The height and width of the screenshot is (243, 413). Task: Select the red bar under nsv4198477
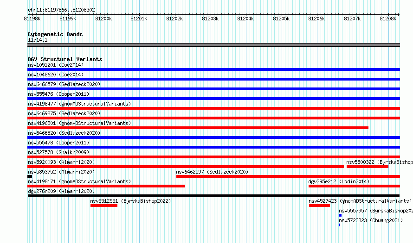pos(213,108)
